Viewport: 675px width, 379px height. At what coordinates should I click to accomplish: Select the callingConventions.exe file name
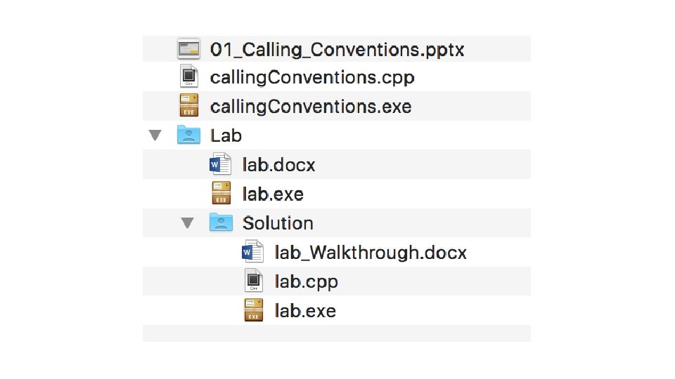tap(311, 107)
